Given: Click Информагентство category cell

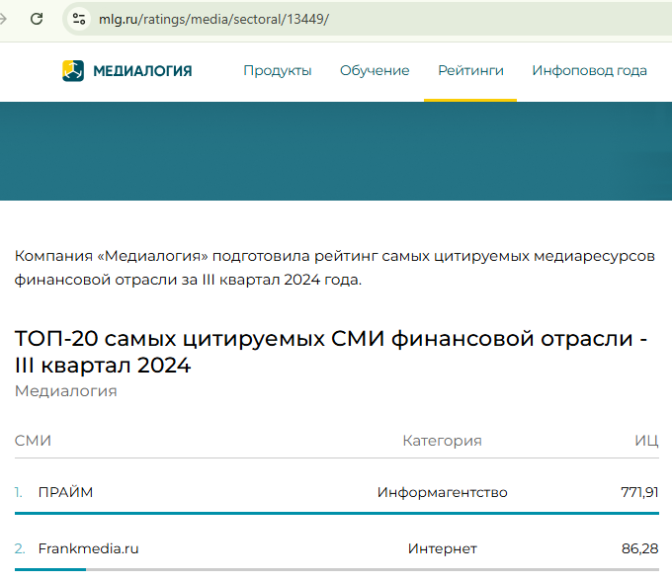Looking at the screenshot, I should click(443, 492).
